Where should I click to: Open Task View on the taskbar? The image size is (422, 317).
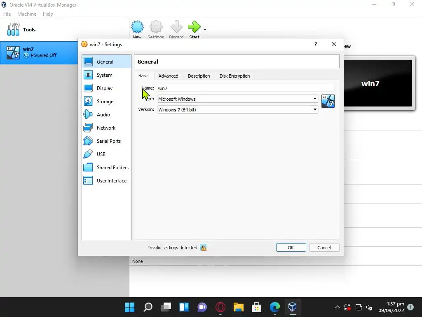click(166, 307)
